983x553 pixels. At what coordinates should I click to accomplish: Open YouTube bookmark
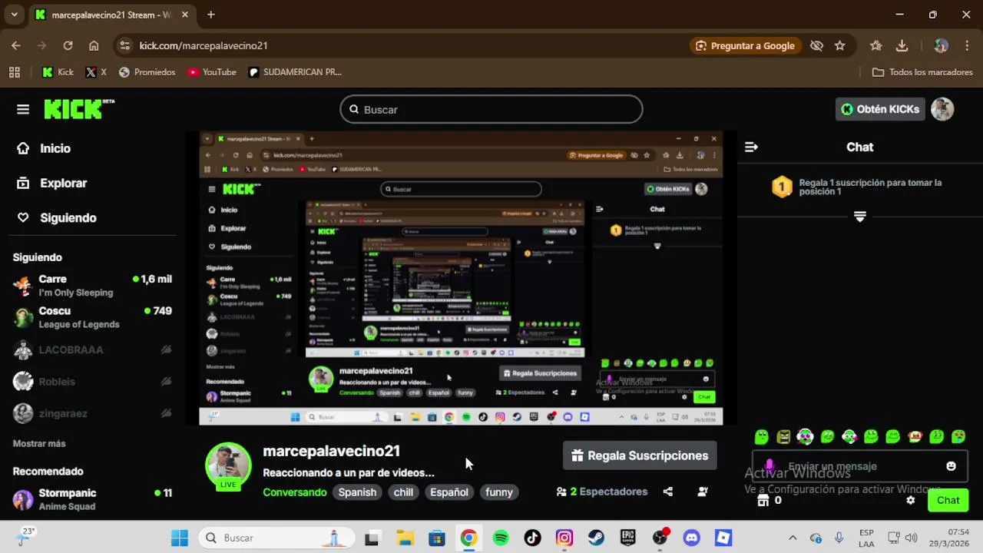pos(212,72)
